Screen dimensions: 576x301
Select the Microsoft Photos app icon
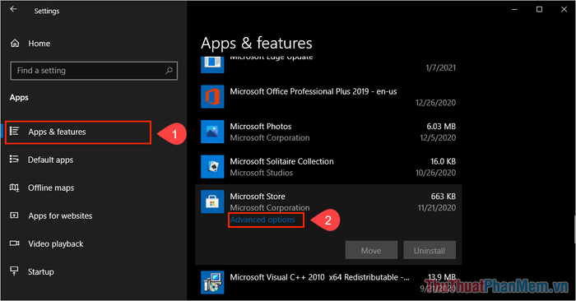pos(212,132)
